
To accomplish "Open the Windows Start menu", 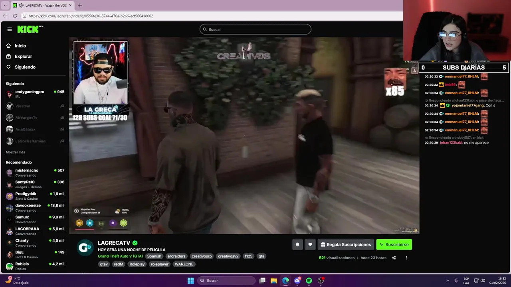I will coord(190,281).
